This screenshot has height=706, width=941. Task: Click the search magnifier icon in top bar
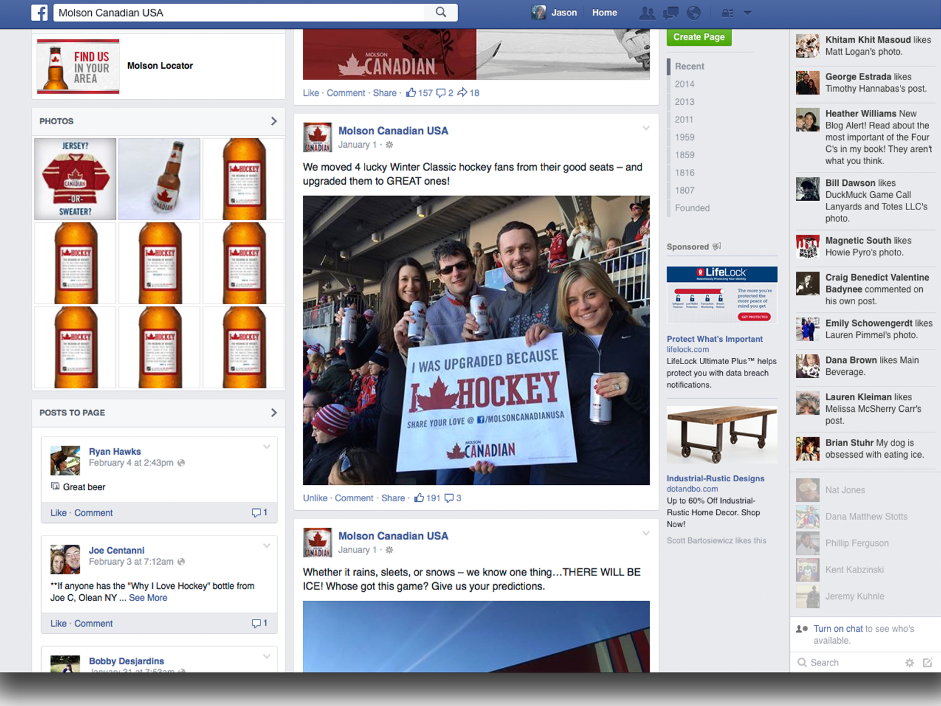click(x=441, y=12)
